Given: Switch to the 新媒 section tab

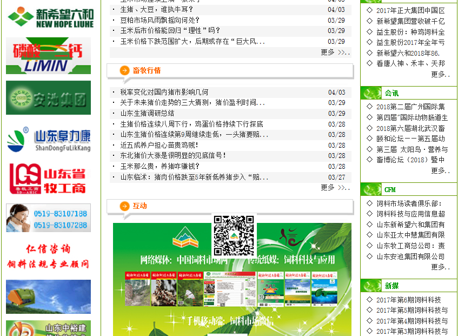Looking at the screenshot, I should point(391,286).
